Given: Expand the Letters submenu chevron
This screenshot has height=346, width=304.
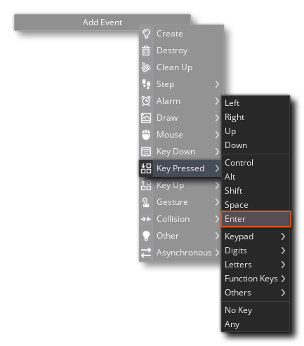Looking at the screenshot, I should 283,265.
